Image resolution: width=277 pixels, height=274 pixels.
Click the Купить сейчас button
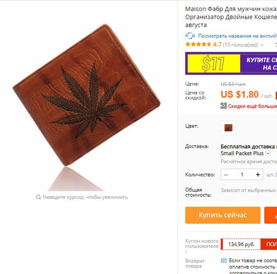(x=223, y=215)
